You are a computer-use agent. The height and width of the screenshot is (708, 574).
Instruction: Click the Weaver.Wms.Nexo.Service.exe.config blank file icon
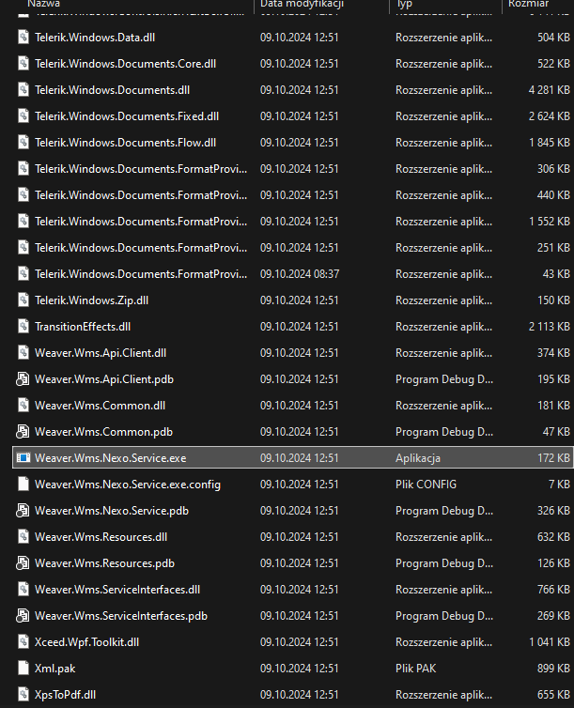point(23,484)
